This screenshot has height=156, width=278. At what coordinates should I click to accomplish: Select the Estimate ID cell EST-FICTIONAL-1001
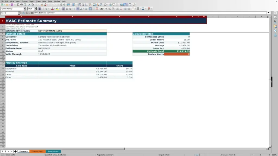tap(72, 31)
